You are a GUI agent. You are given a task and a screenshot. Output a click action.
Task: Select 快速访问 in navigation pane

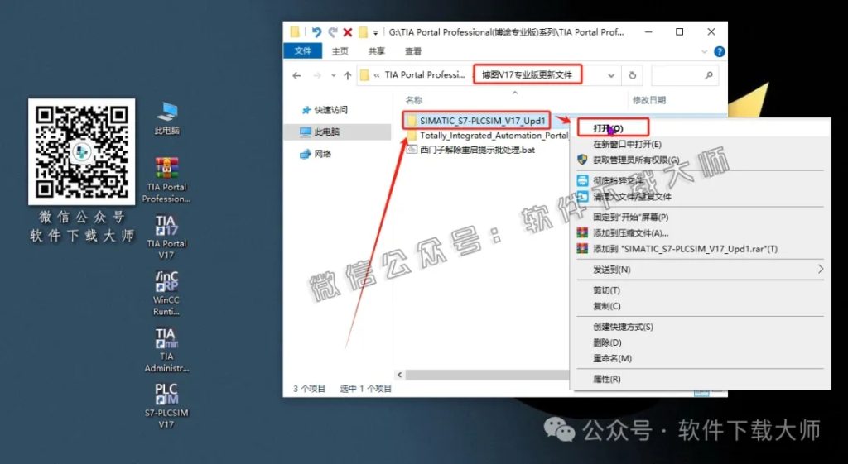pyautogui.click(x=331, y=110)
